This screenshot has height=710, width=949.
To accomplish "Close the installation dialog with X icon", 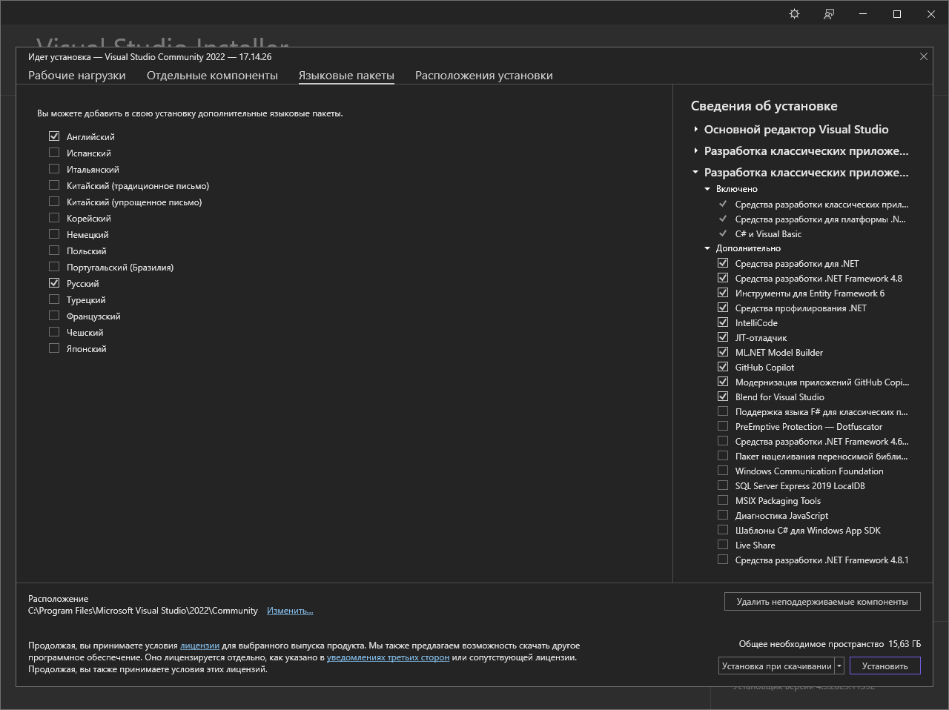I will (923, 56).
